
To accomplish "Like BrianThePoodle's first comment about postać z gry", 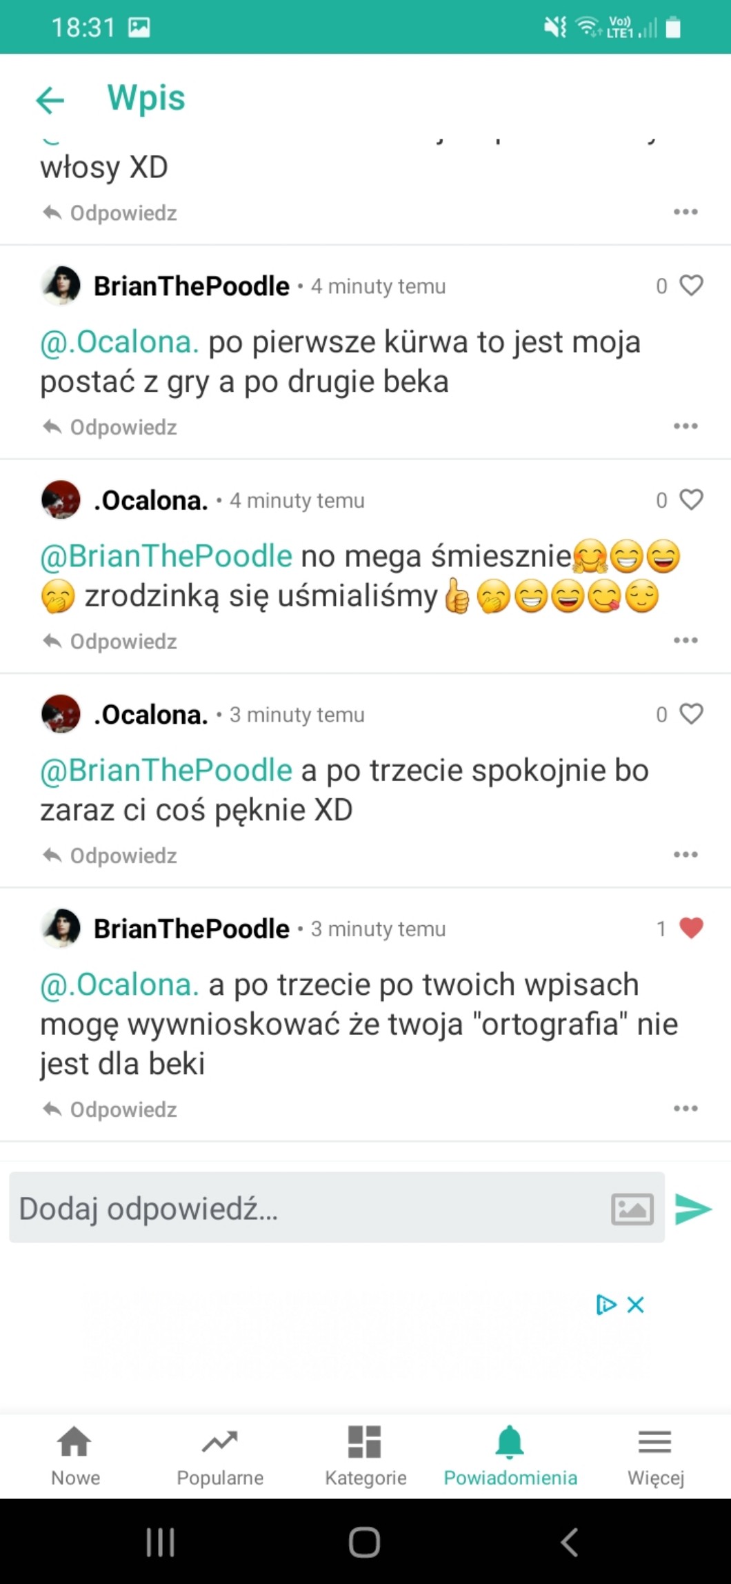I will tap(691, 285).
